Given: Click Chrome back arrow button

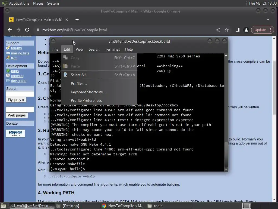Looking at the screenshot, I should (10, 30).
